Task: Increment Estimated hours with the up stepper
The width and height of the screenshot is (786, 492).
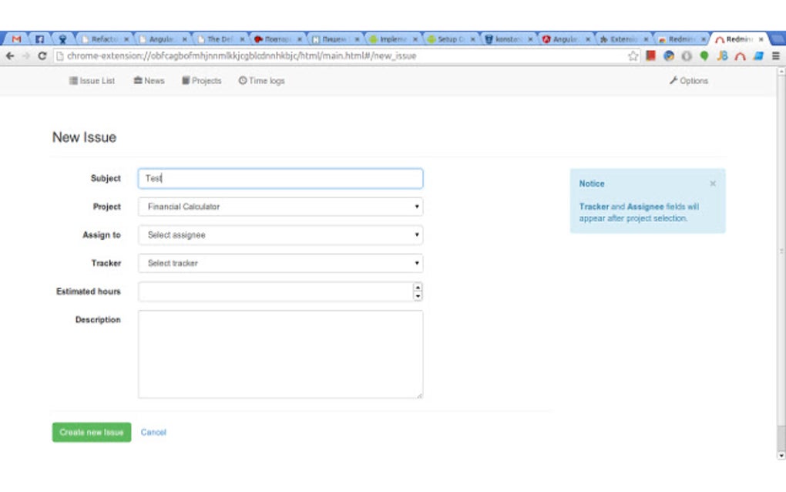Action: pos(417,288)
